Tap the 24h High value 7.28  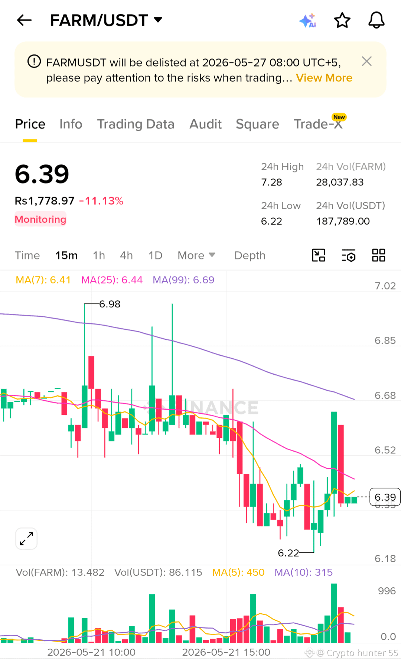click(x=271, y=182)
